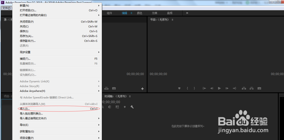This screenshot has width=284, height=140.
Task: Open the 时间轴 panel menu icon
Action: click(130, 96)
